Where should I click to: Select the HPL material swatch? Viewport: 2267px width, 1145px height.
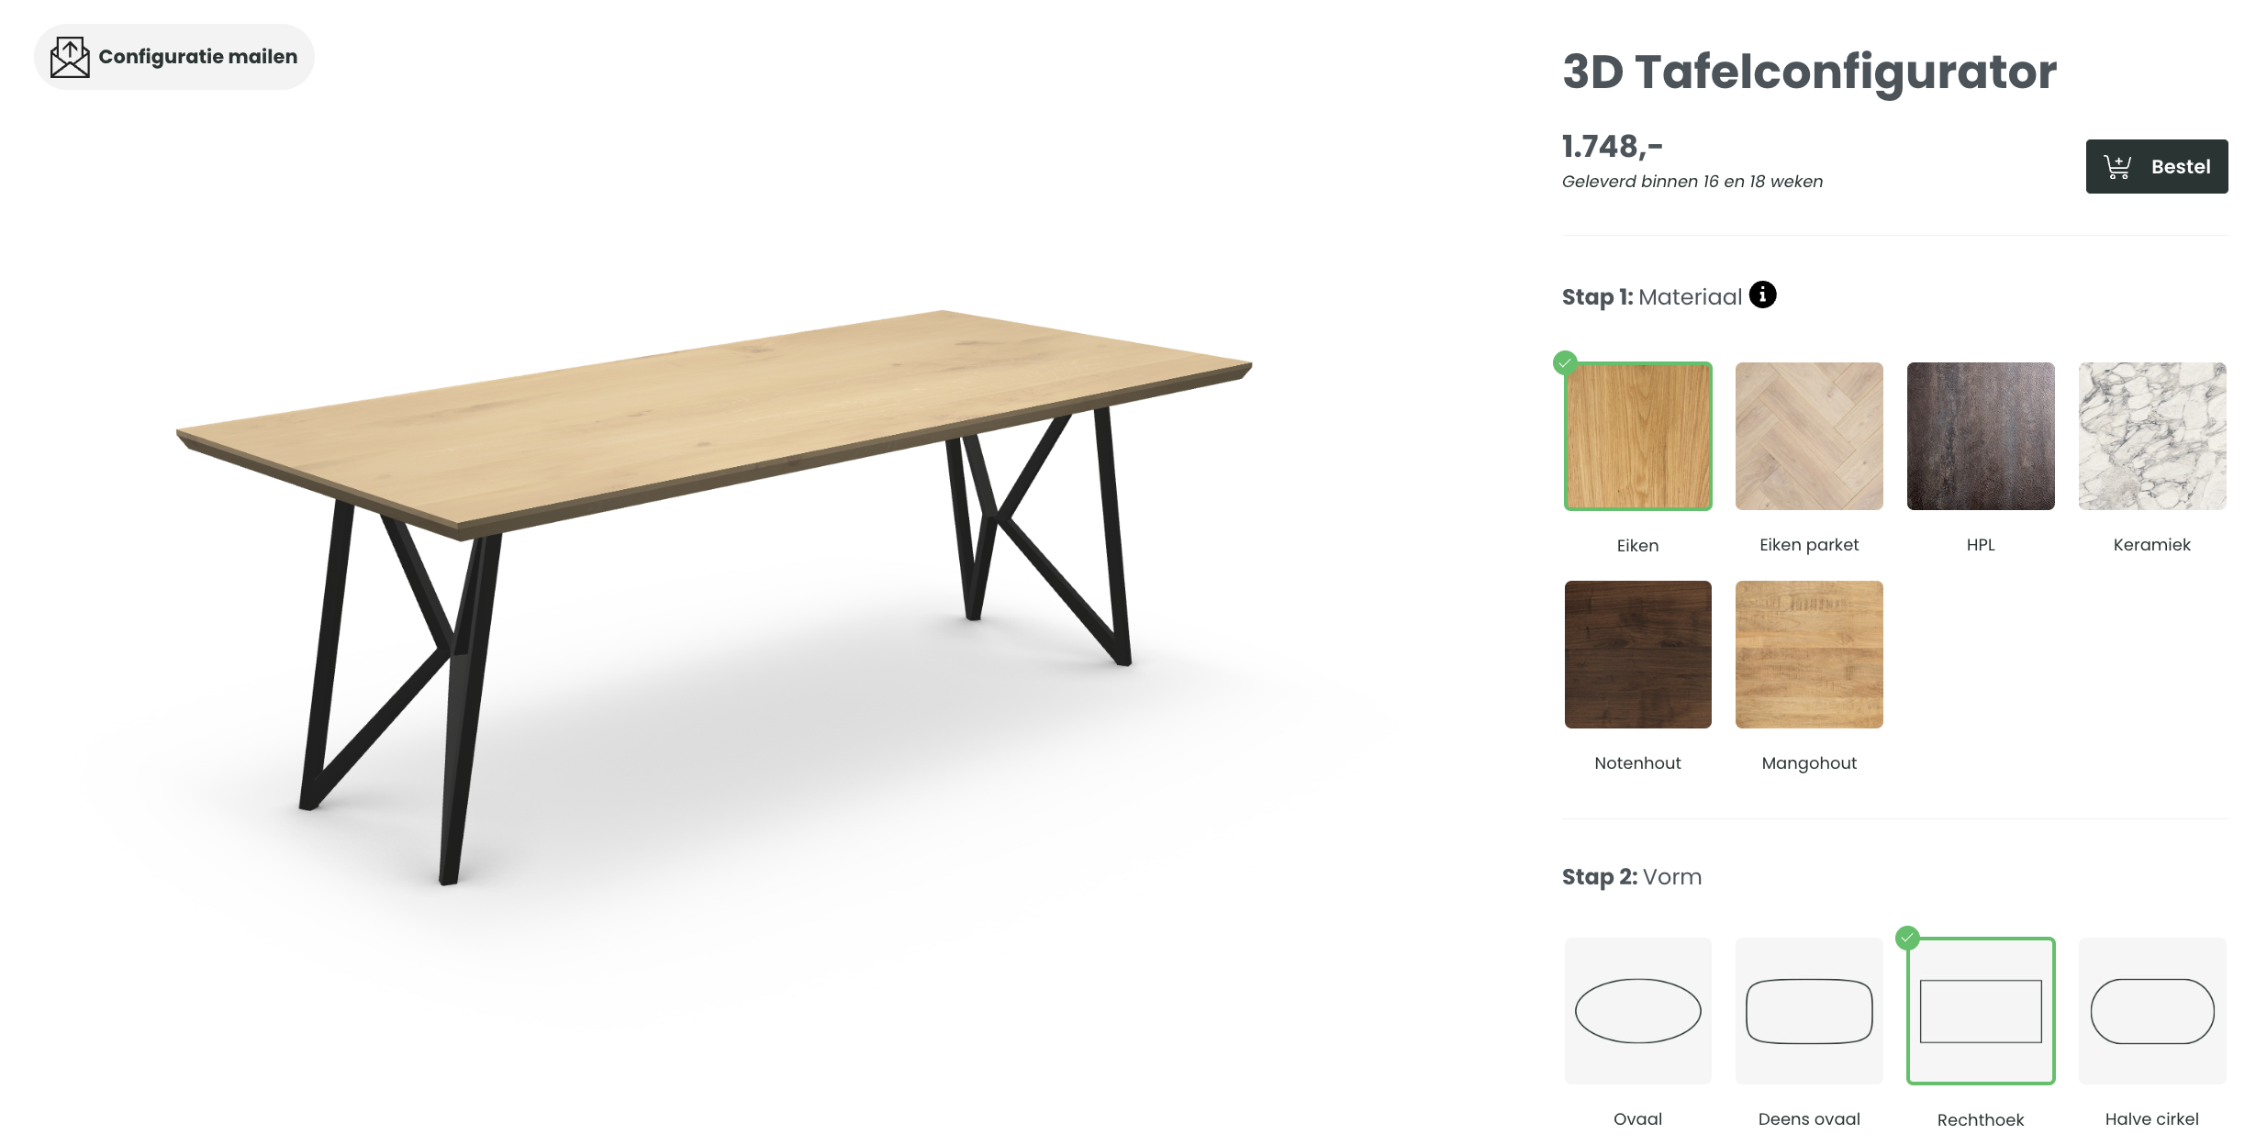[1981, 436]
